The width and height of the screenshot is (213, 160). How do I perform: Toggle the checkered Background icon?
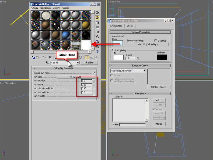(x=97, y=22)
